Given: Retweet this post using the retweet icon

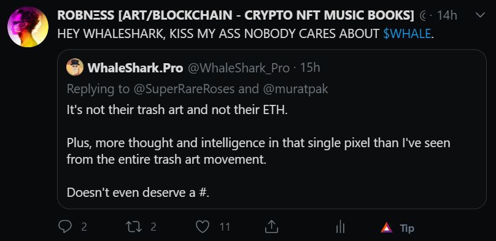Looking at the screenshot, I should pyautogui.click(x=134, y=226).
